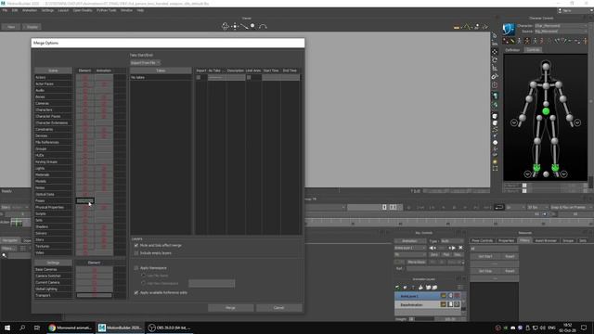This screenshot has height=334, width=594.
Task: Toggle Transport element cell in Settings list
Action: point(95,295)
